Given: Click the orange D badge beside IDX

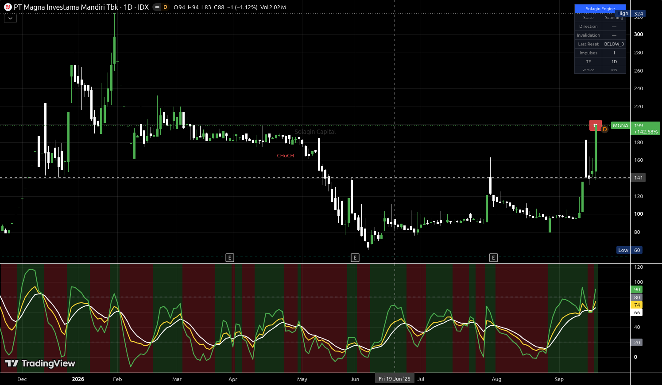Looking at the screenshot, I should [166, 7].
